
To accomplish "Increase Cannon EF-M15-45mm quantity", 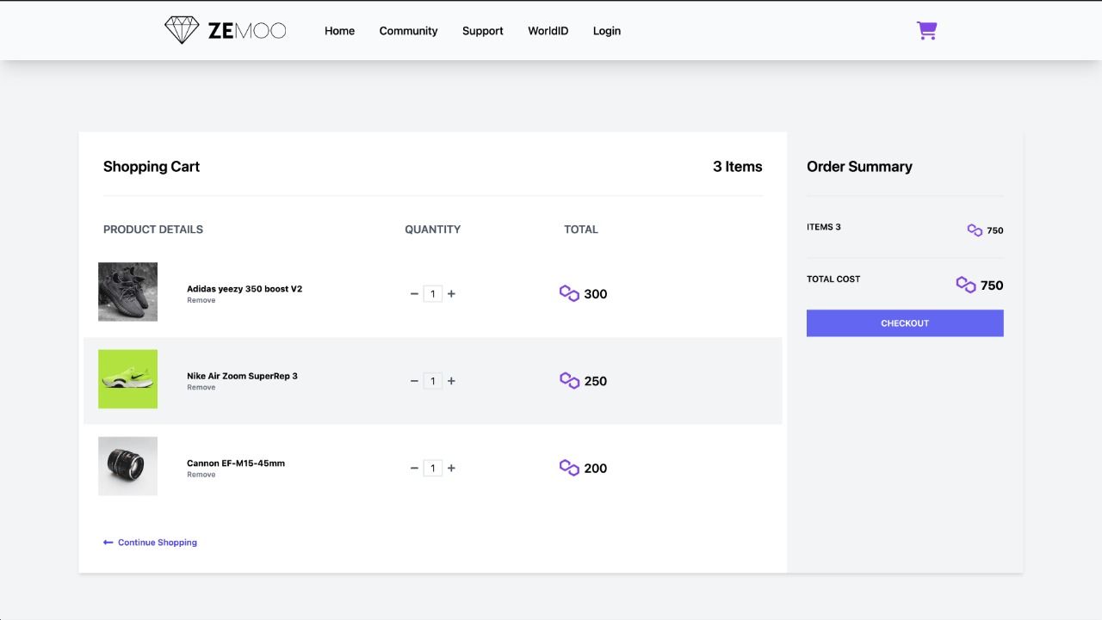I will (451, 468).
